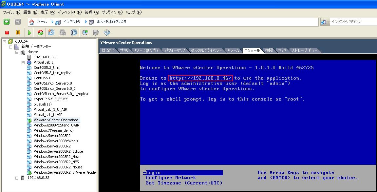
Task: Power on the VM with the green play icon
Action: (29, 32)
